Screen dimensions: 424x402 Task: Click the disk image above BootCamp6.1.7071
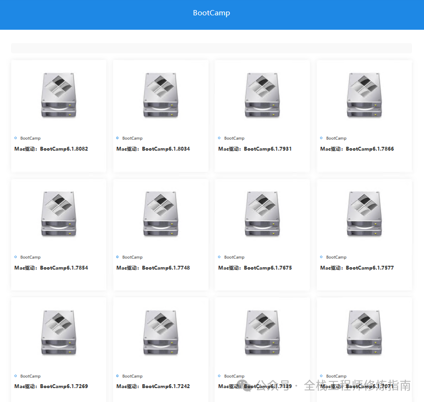(364, 332)
